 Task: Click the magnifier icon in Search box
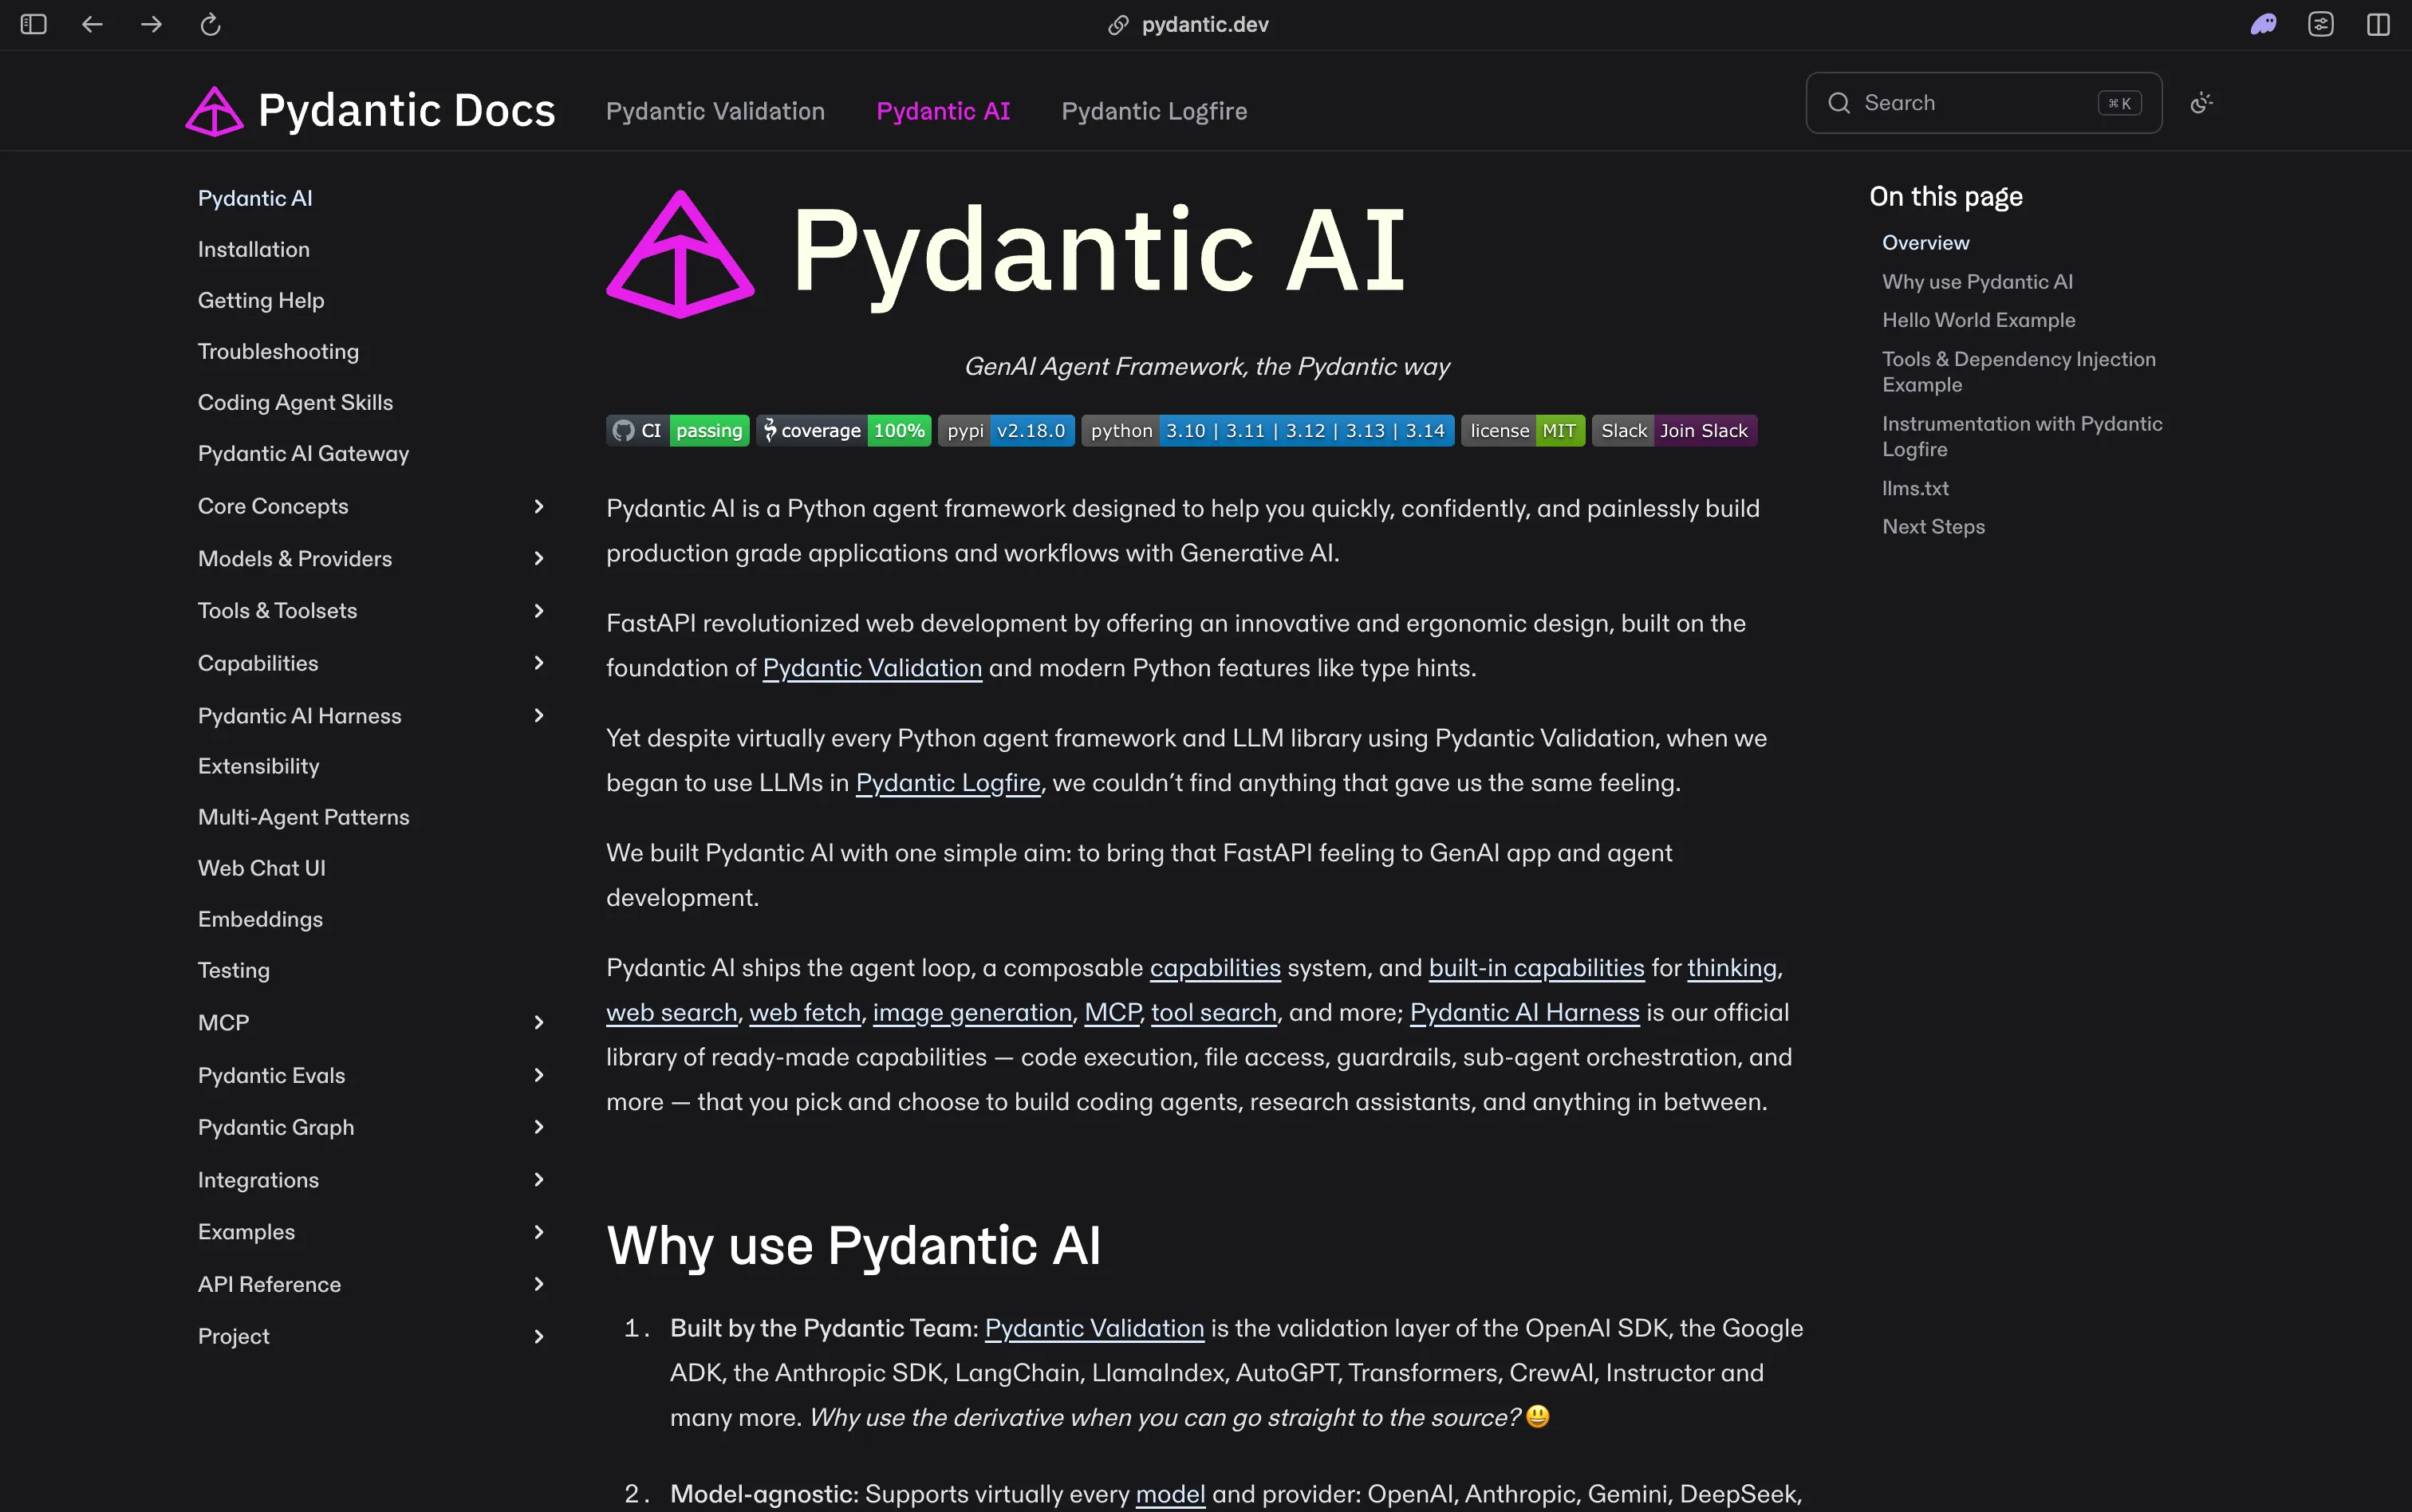pyautogui.click(x=1838, y=103)
